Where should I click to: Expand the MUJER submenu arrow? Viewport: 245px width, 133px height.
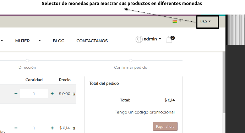click(x=40, y=41)
